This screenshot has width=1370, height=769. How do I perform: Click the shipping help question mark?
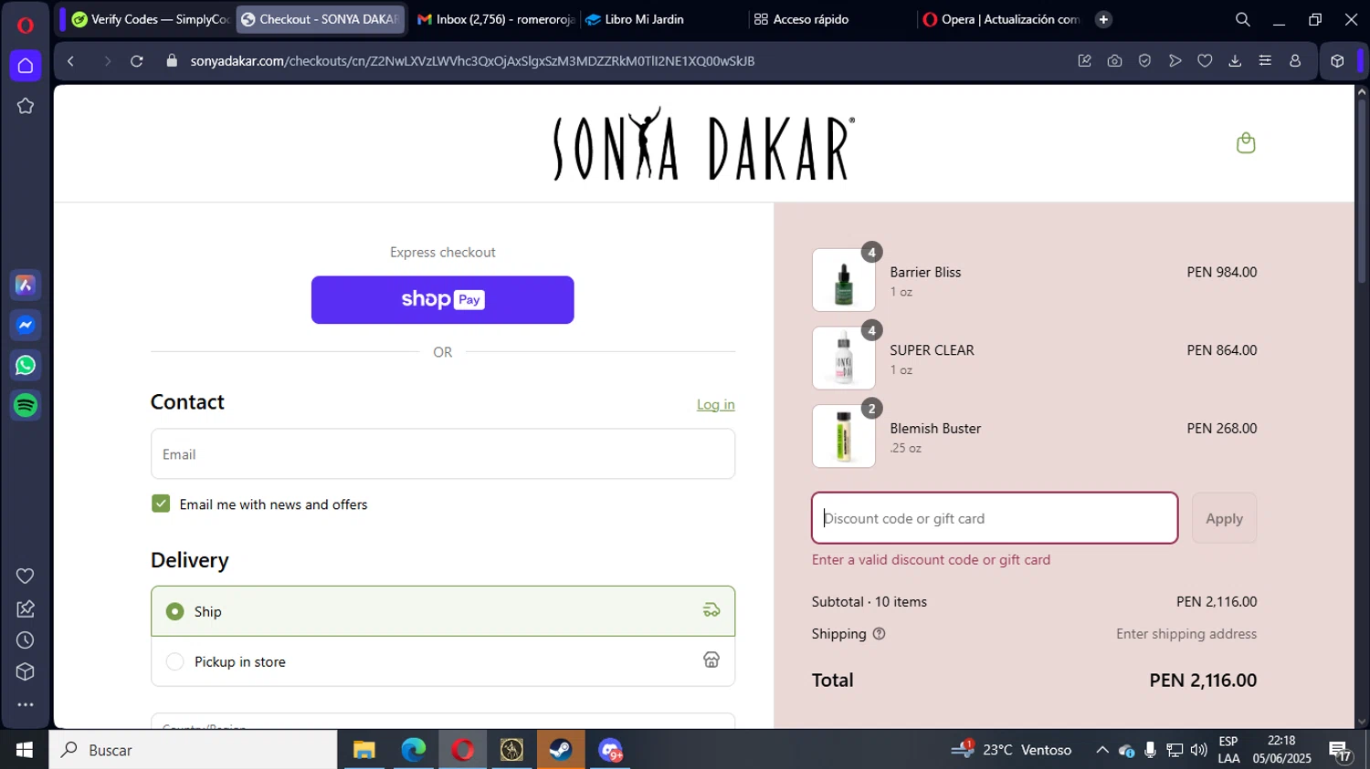pyautogui.click(x=879, y=634)
